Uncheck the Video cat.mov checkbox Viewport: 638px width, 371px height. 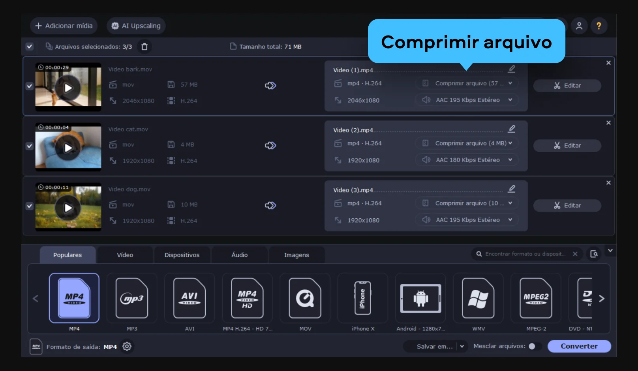[x=30, y=146]
